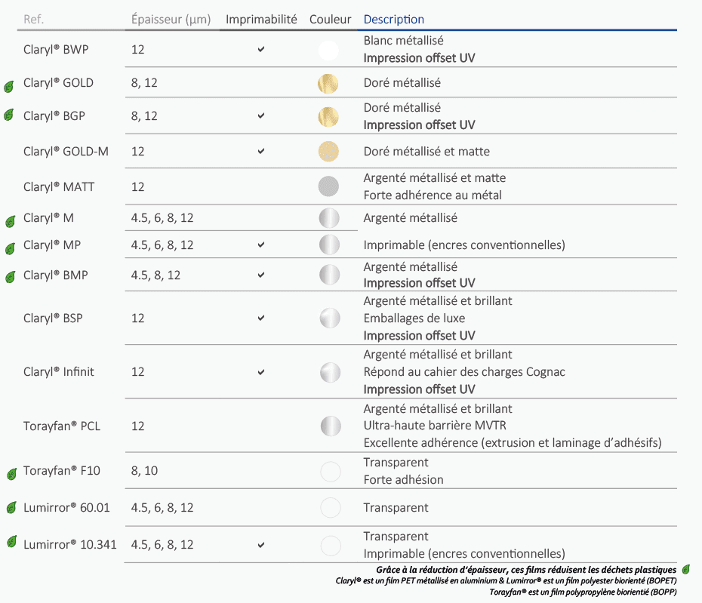Click the Torayfan PCL reference name

point(62,426)
